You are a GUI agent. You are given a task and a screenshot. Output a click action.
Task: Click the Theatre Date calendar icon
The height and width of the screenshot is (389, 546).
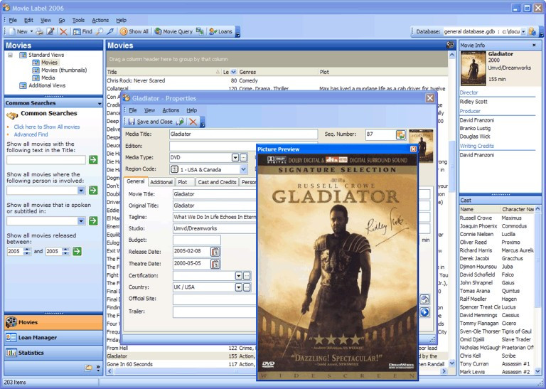click(x=215, y=264)
